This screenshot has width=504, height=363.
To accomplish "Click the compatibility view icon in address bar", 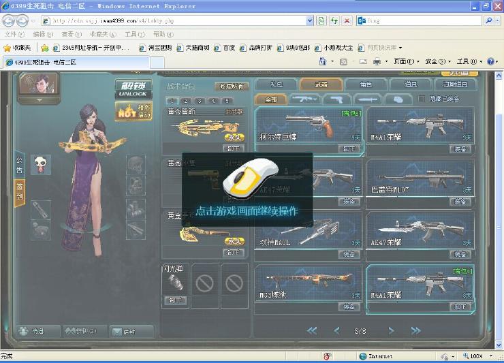I will (321, 20).
